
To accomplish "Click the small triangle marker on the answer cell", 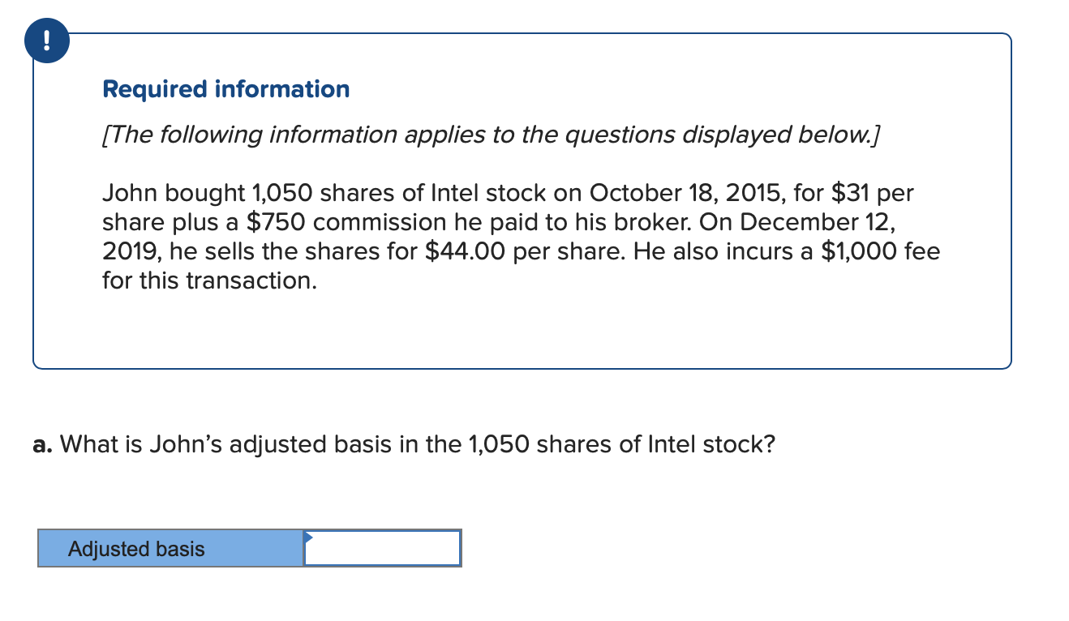I will click(x=308, y=537).
